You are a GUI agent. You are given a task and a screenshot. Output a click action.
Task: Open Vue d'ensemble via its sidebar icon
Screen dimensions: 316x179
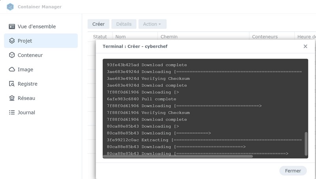click(x=11, y=27)
